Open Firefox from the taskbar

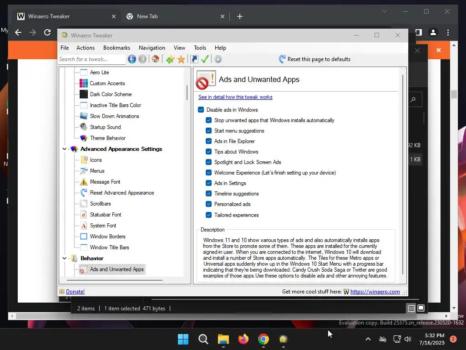tap(243, 339)
